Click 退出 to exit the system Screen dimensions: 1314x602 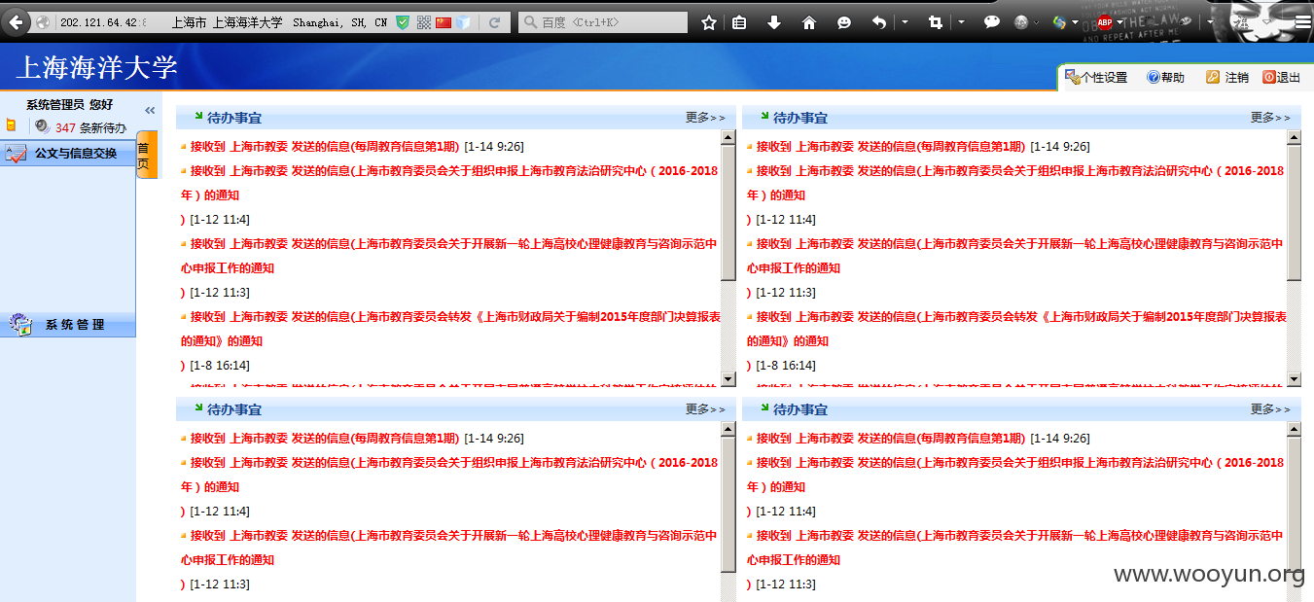click(1282, 77)
